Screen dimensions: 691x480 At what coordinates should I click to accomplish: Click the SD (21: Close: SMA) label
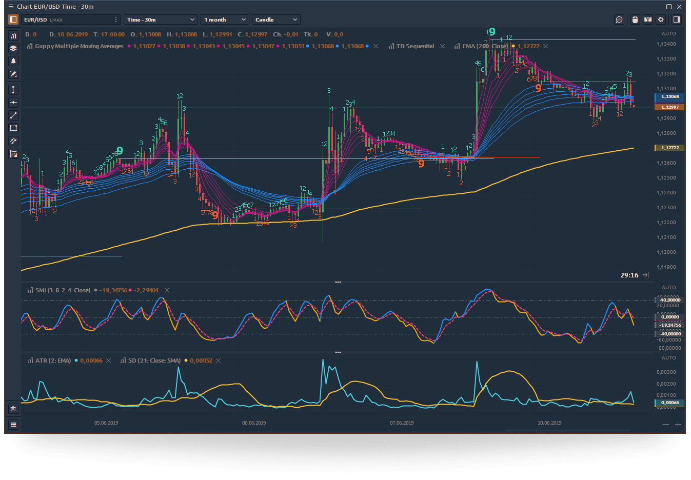(x=154, y=361)
